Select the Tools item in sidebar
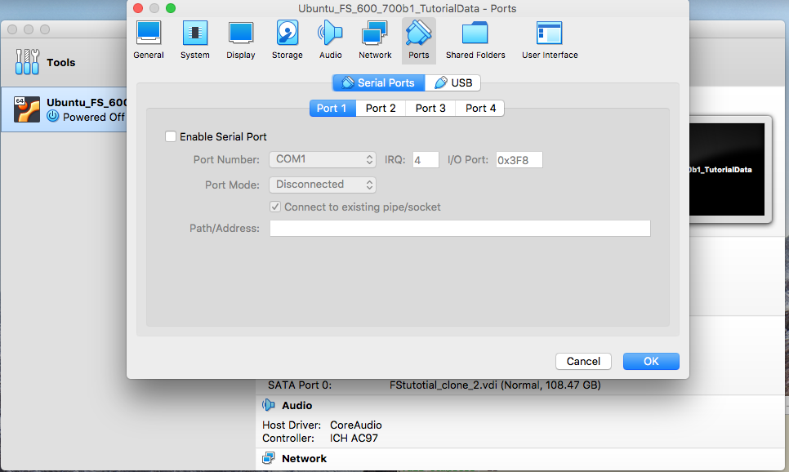The image size is (789, 472). pyautogui.click(x=60, y=62)
